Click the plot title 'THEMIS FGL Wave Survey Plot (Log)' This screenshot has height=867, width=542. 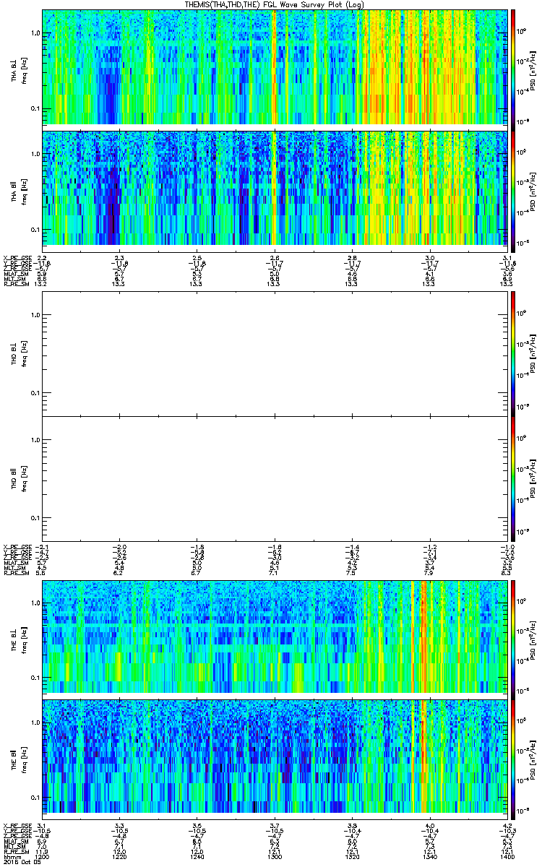click(x=275, y=4)
